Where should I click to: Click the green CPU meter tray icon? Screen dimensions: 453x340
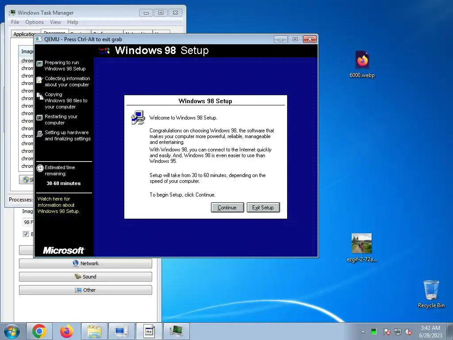374,332
